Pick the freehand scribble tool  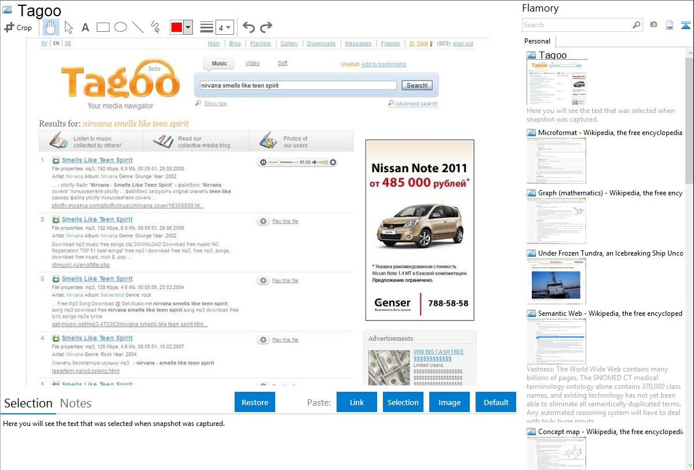tap(155, 27)
